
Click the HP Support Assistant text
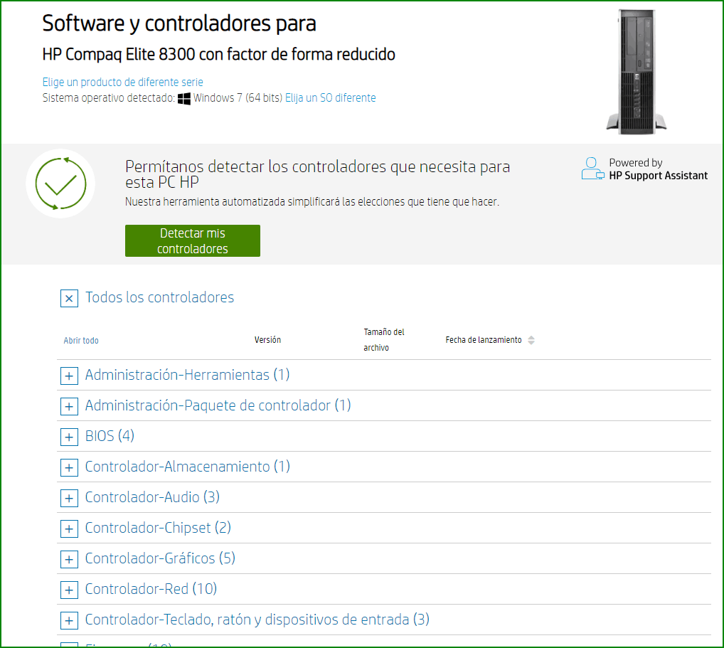658,176
